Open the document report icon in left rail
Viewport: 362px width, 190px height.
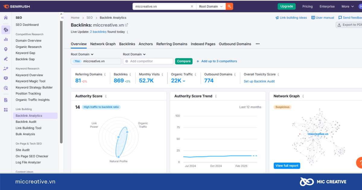[x=6, y=100]
